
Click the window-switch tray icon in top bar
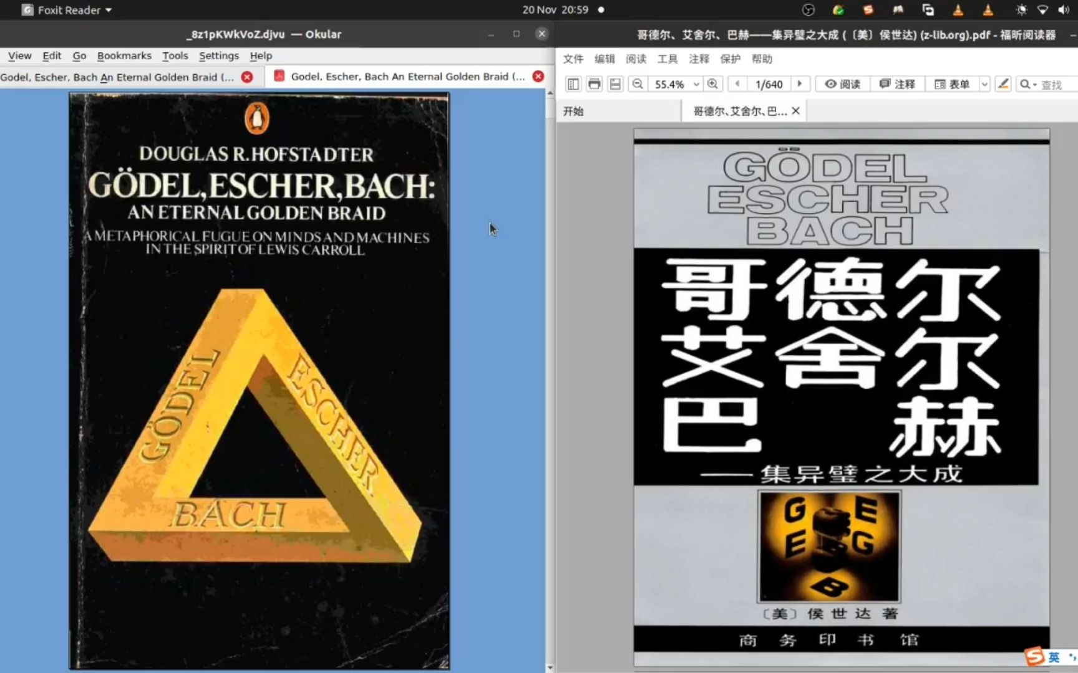click(928, 10)
